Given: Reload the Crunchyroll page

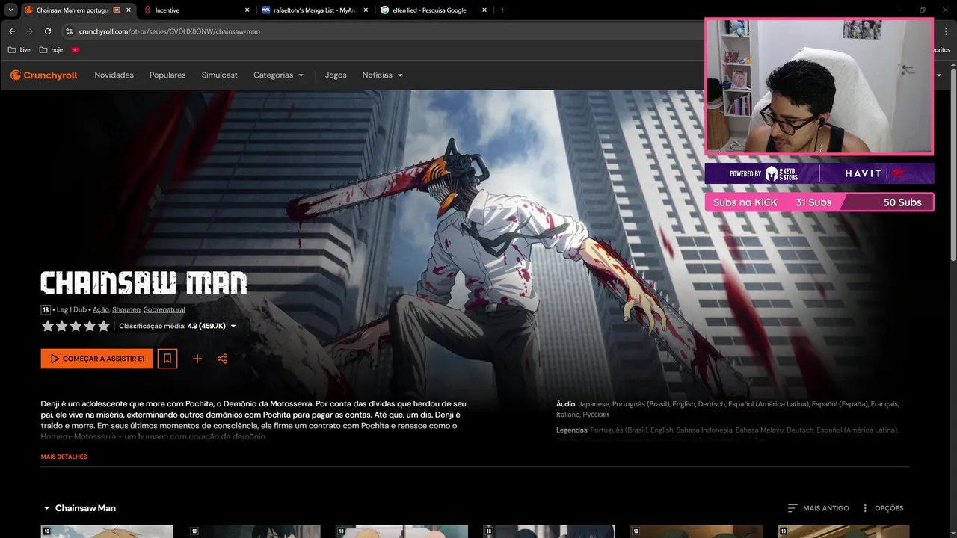Looking at the screenshot, I should 48,31.
